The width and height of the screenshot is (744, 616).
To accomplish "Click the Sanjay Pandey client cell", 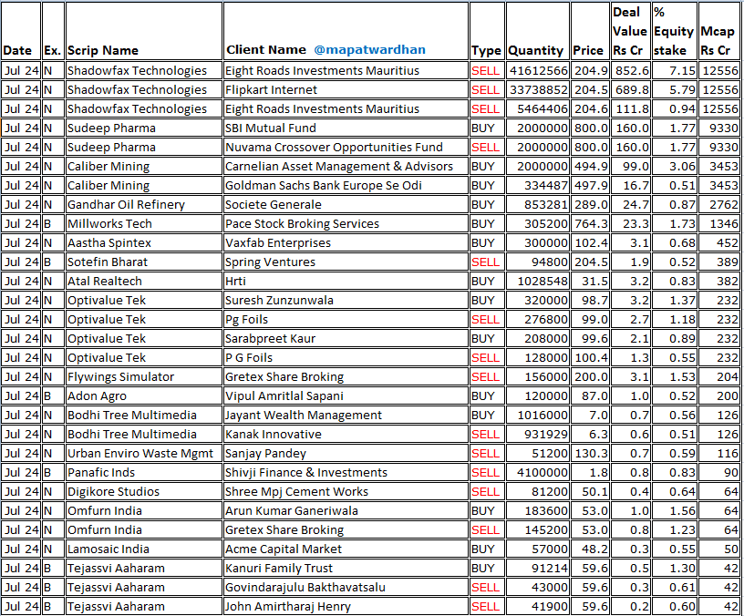I will click(x=346, y=454).
